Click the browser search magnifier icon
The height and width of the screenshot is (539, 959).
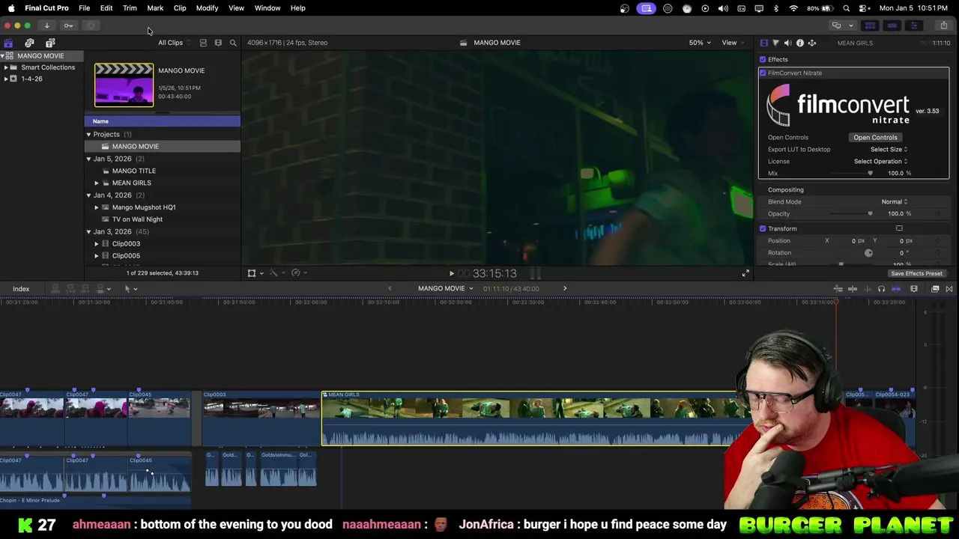point(233,43)
